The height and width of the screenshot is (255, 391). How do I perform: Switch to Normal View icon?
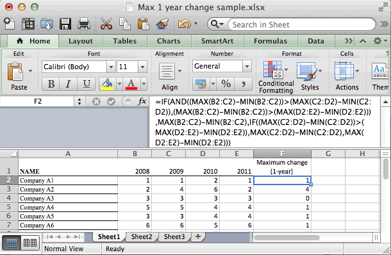click(x=12, y=243)
